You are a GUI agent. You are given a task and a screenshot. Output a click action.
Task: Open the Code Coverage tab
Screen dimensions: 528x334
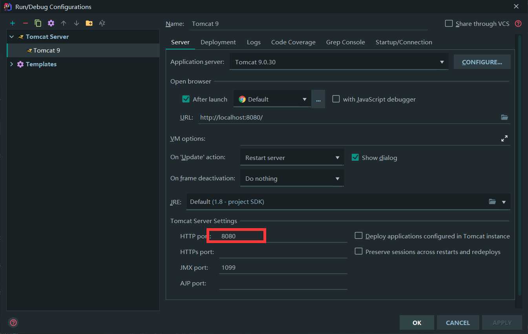coord(293,42)
